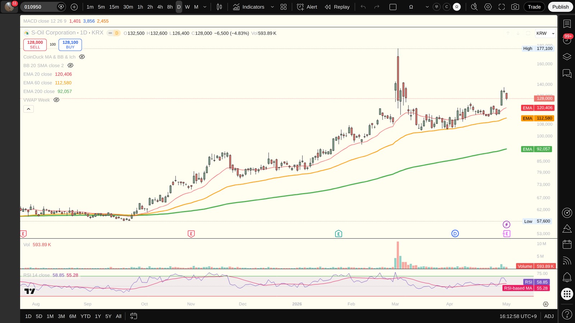Screen dimensions: 575x323
Task: Click the 16:12:58 UTC+9 timezone clock
Action: point(518,316)
